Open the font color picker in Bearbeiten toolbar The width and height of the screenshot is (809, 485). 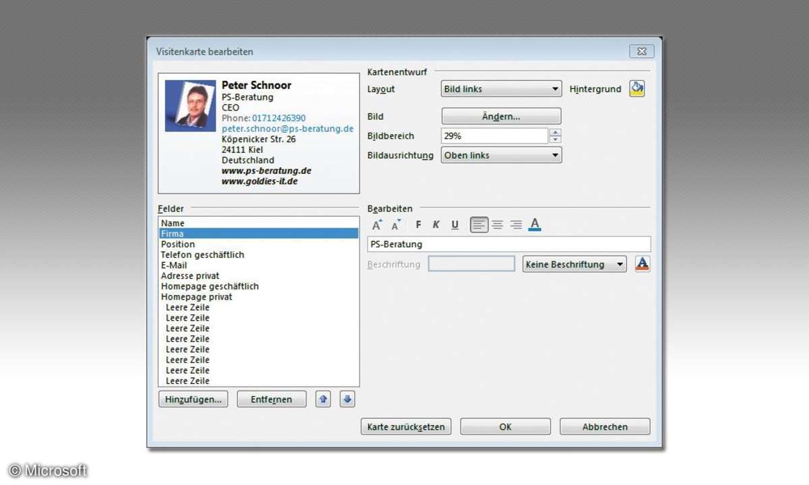tap(535, 225)
